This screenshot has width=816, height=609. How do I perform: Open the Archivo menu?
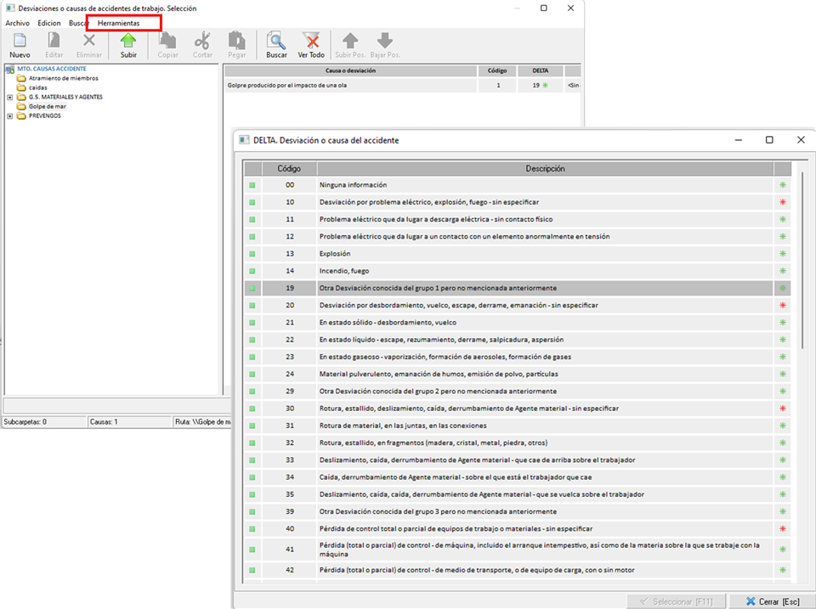(18, 23)
